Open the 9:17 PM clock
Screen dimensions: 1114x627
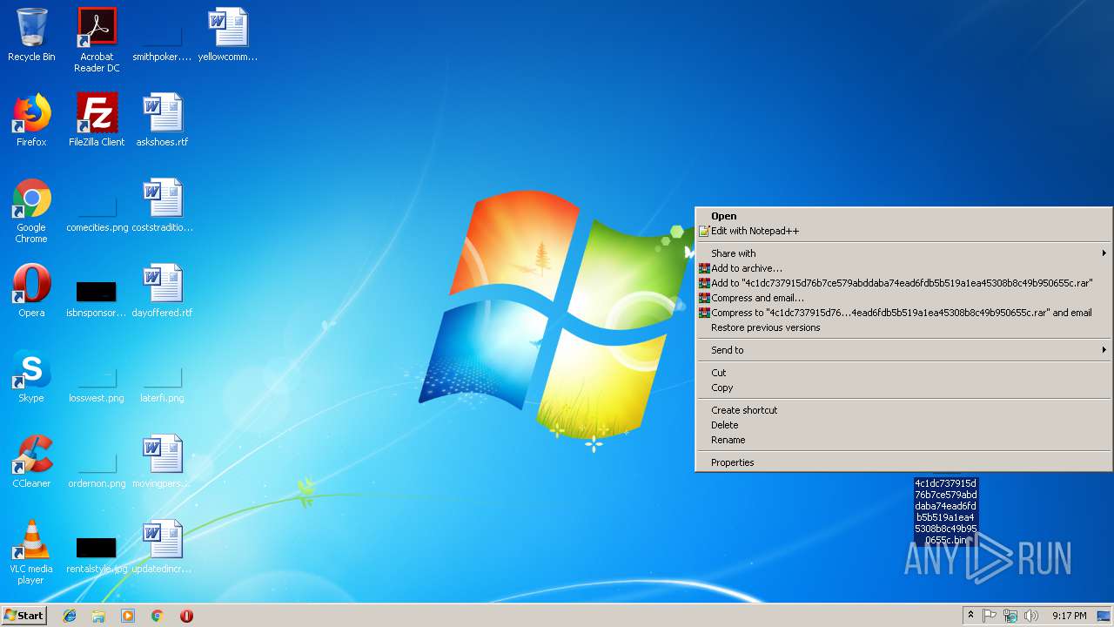point(1069,616)
